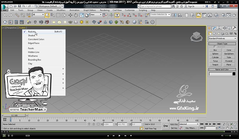Viewport: 239px width, 139px height.
Task: Open the reference coordinate View dropdown
Action: [96, 15]
